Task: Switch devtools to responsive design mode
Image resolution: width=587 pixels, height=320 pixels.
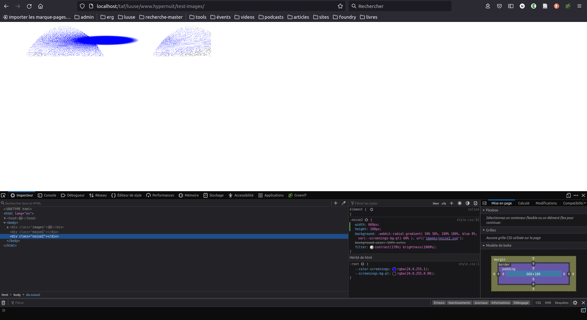Action: (568, 196)
